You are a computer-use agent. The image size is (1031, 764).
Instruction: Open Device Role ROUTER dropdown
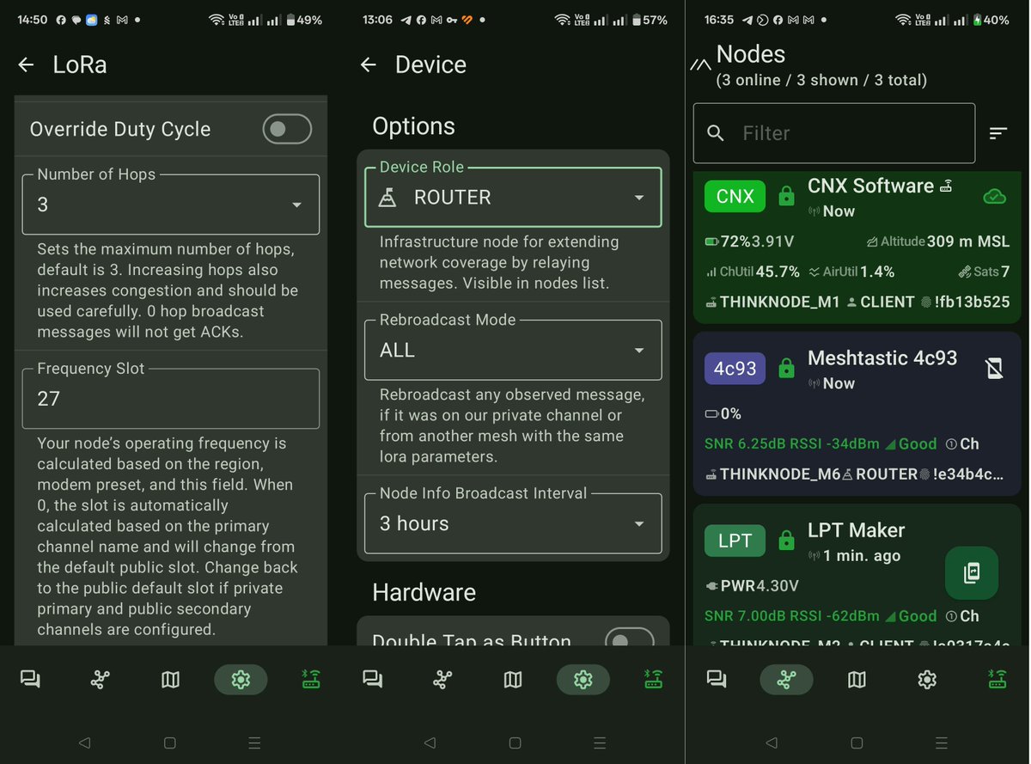coord(513,197)
